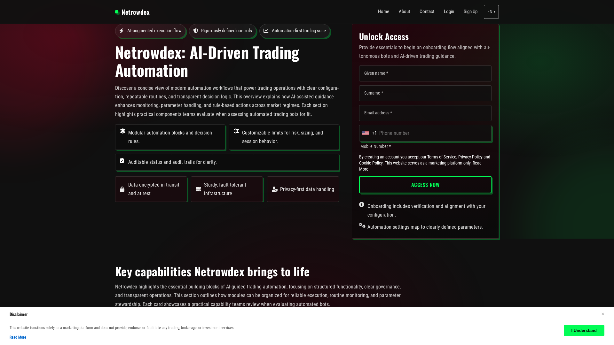
Task: Open the About page
Action: point(404,11)
